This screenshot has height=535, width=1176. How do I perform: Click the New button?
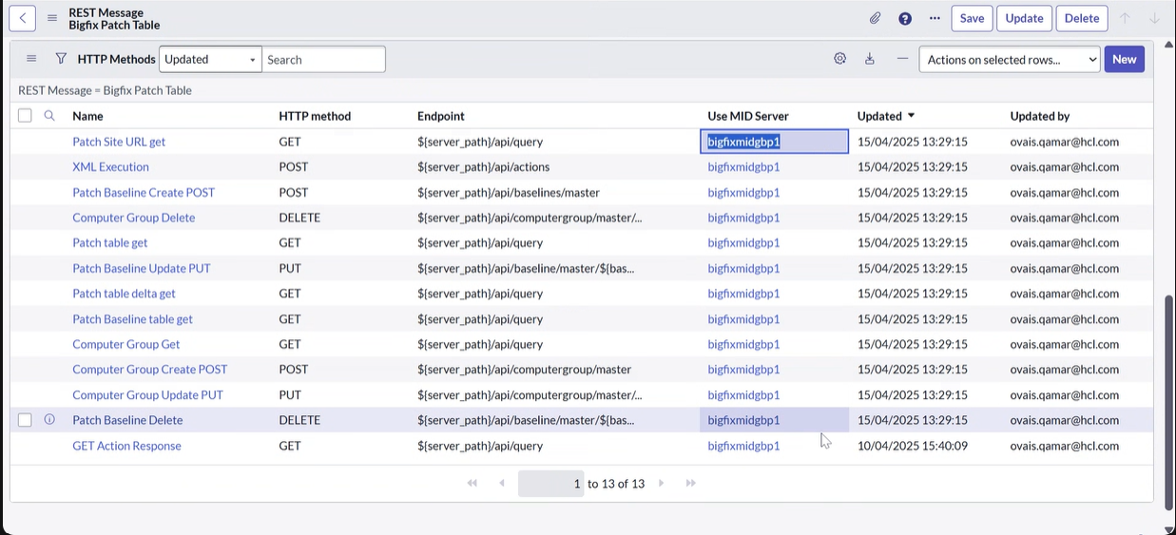pyautogui.click(x=1124, y=59)
